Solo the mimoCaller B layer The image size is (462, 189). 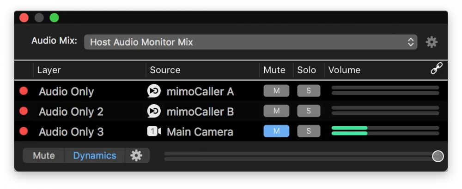[x=309, y=111]
